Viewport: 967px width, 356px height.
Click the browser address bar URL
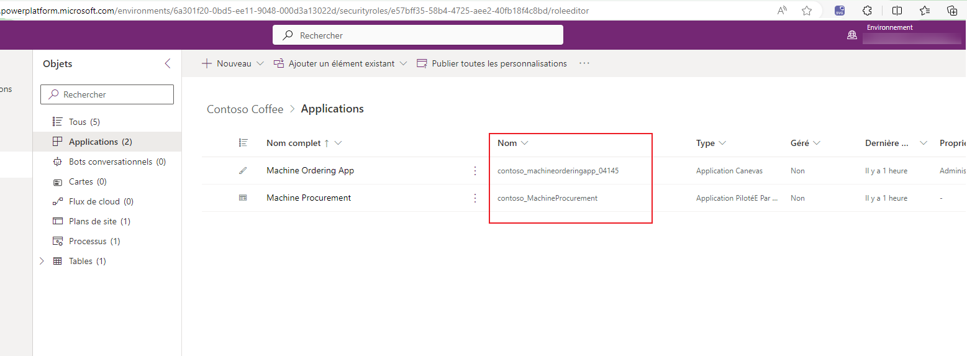pos(294,11)
